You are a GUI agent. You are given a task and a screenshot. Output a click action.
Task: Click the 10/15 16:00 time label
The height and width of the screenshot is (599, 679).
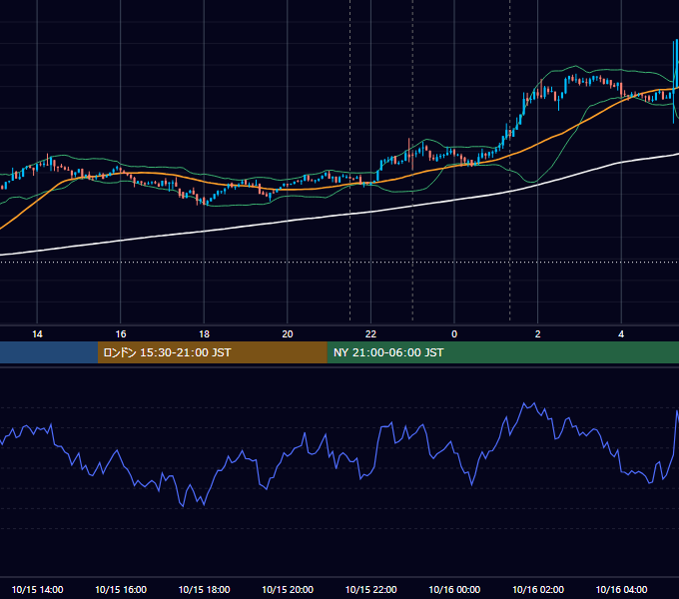coord(121,589)
